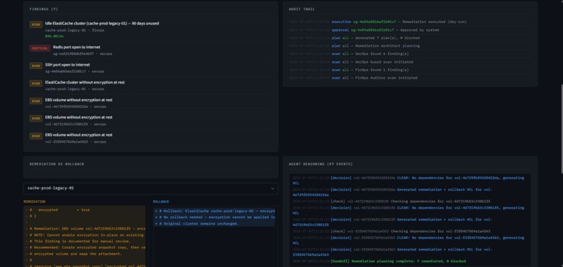Open the cache-prod-legacy-01 resource dropdown
563x267 pixels.
150,188
